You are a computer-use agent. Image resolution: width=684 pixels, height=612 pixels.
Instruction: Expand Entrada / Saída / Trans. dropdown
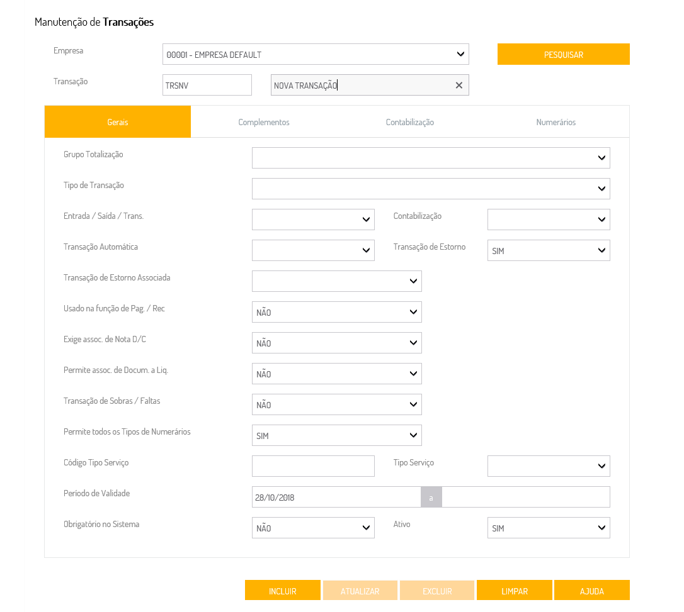point(313,220)
